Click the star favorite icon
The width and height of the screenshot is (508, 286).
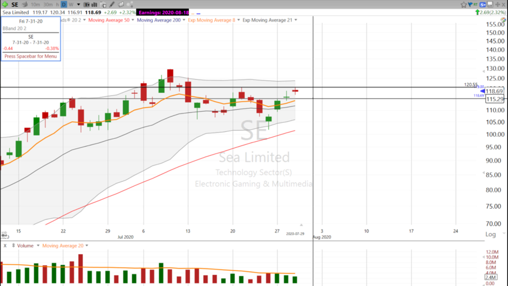coord(464,4)
